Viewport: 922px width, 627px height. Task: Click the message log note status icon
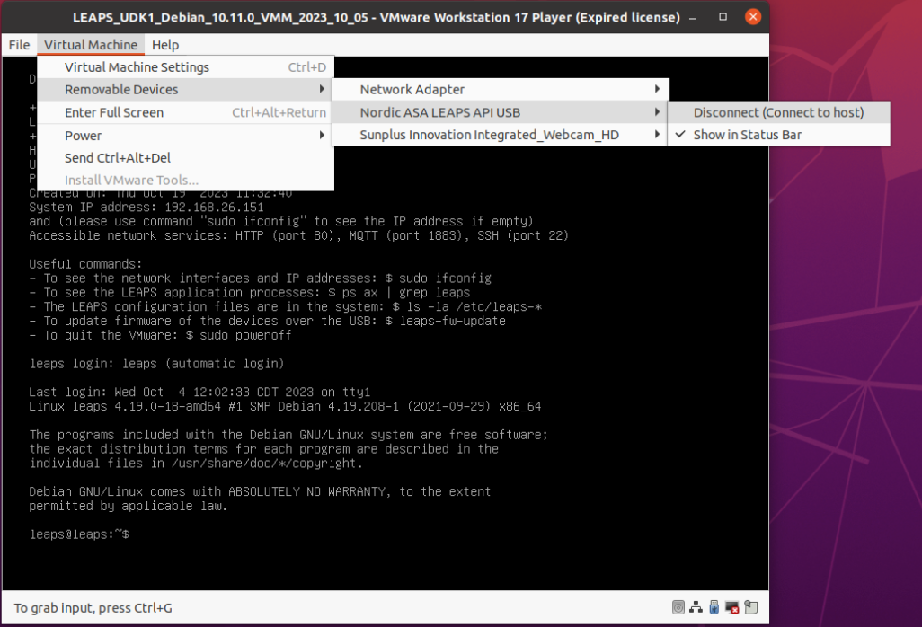751,607
